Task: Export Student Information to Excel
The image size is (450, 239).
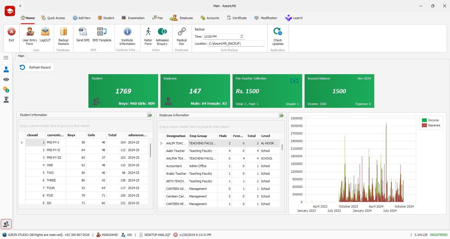Action: pyautogui.click(x=150, y=115)
